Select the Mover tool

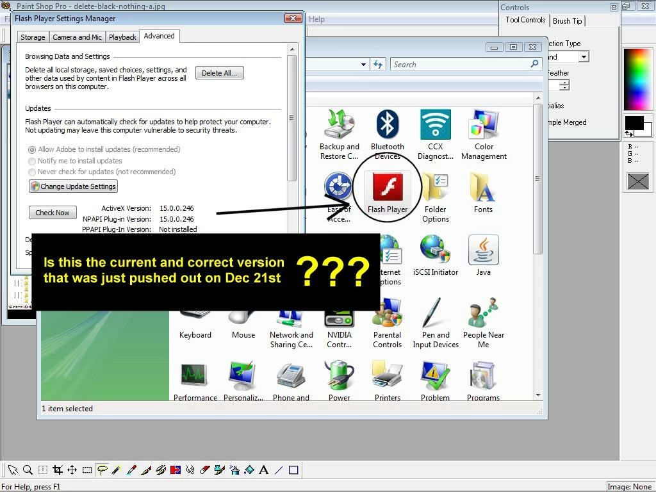tap(72, 470)
